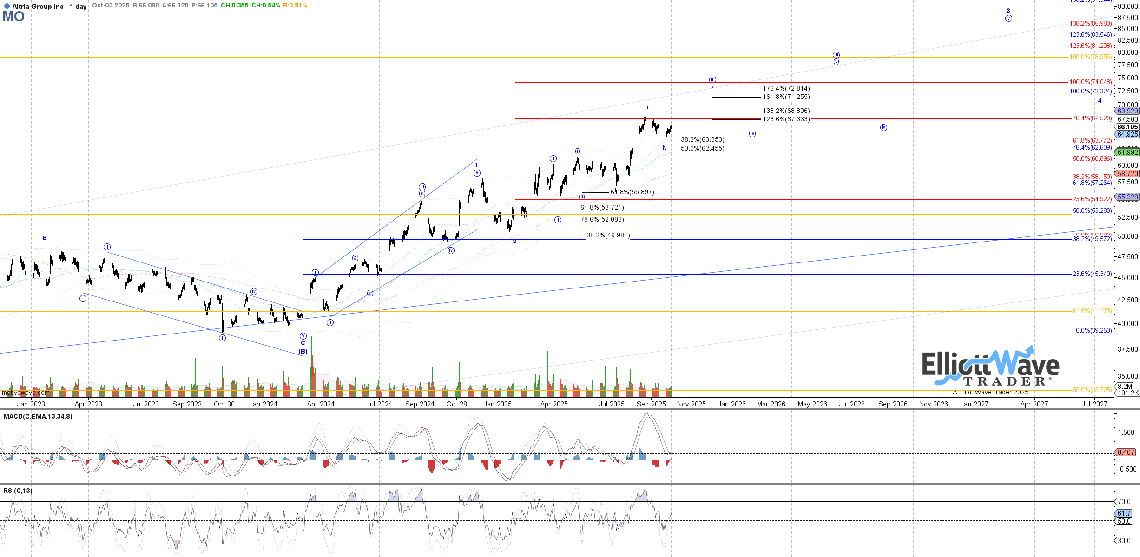
Task: Select the green 61.992 price axis tag
Action: (1127, 152)
